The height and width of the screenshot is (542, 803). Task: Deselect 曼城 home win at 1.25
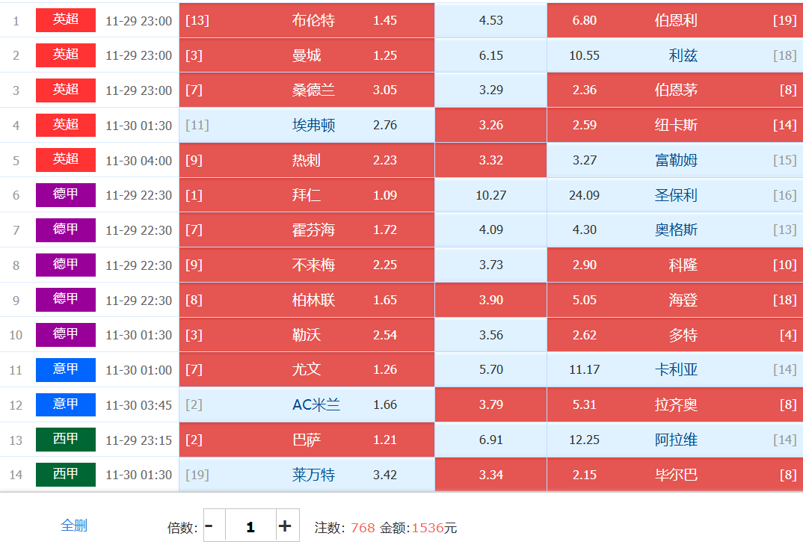pos(307,55)
